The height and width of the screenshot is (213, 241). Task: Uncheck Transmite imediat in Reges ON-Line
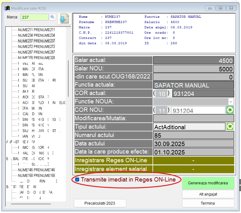pyautogui.click(x=77, y=180)
